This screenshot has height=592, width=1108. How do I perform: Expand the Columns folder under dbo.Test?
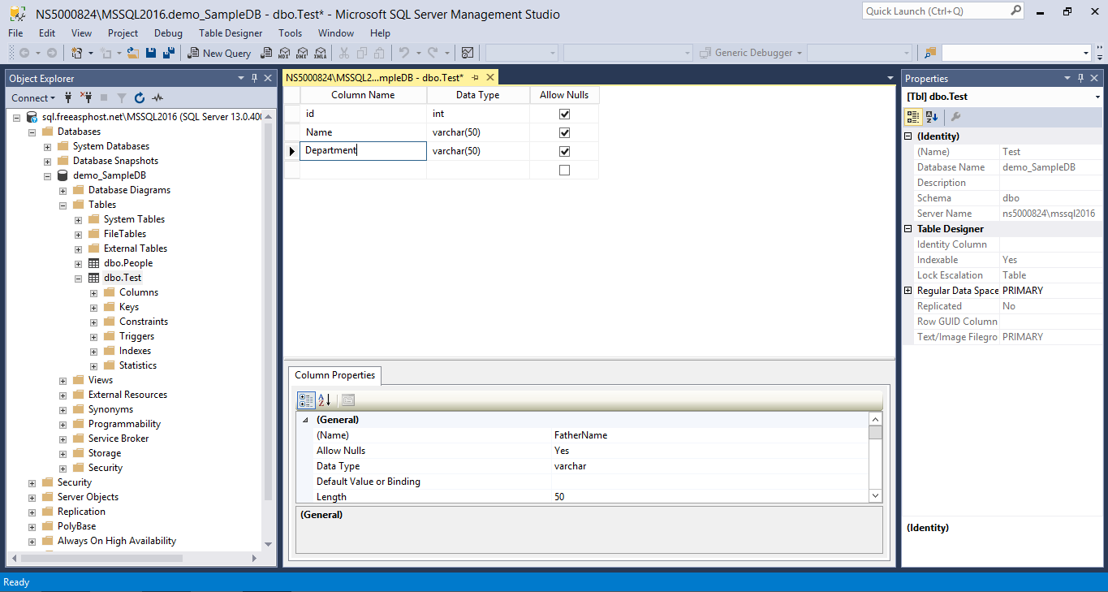[93, 292]
